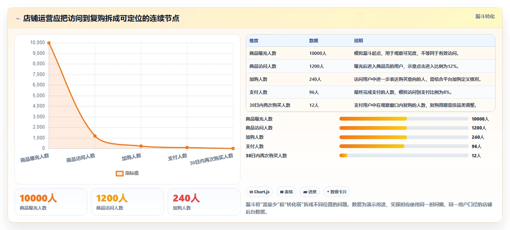
Task: Click the 12人 cell in the table
Action: coord(314,105)
